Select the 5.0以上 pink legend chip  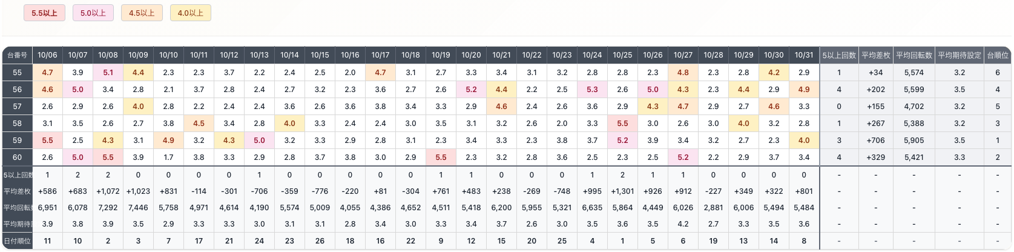[93, 13]
